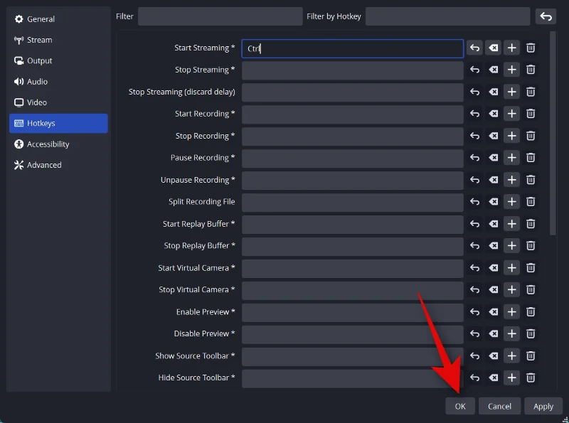Open the General settings section
Viewport: 569px width, 423px height.
point(58,19)
